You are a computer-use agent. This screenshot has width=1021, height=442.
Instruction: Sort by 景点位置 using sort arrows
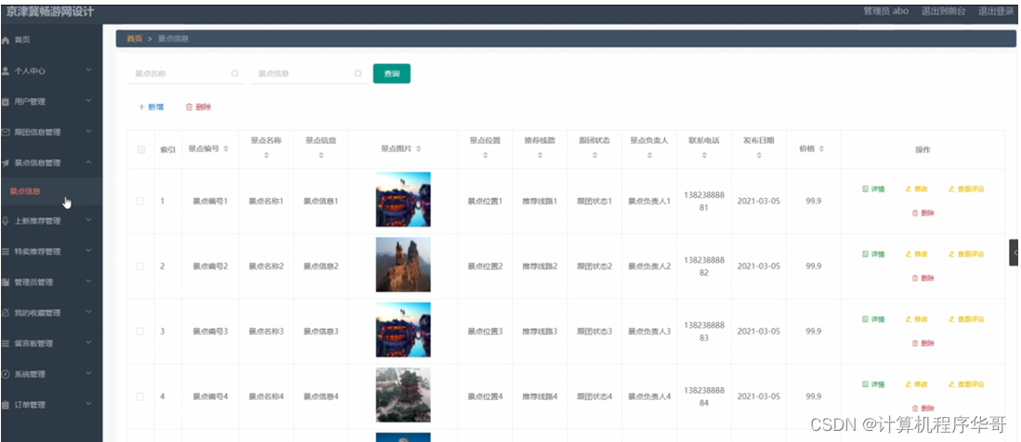(x=485, y=156)
